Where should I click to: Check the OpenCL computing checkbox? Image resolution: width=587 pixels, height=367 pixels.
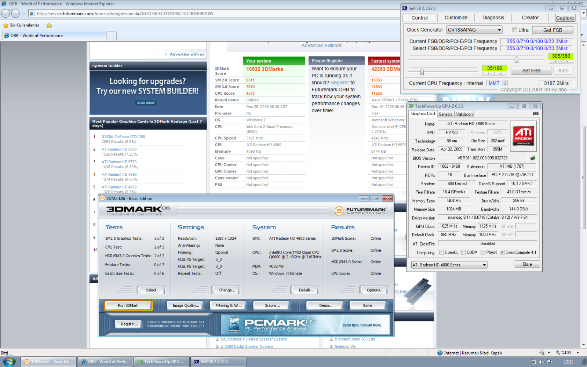(441, 252)
